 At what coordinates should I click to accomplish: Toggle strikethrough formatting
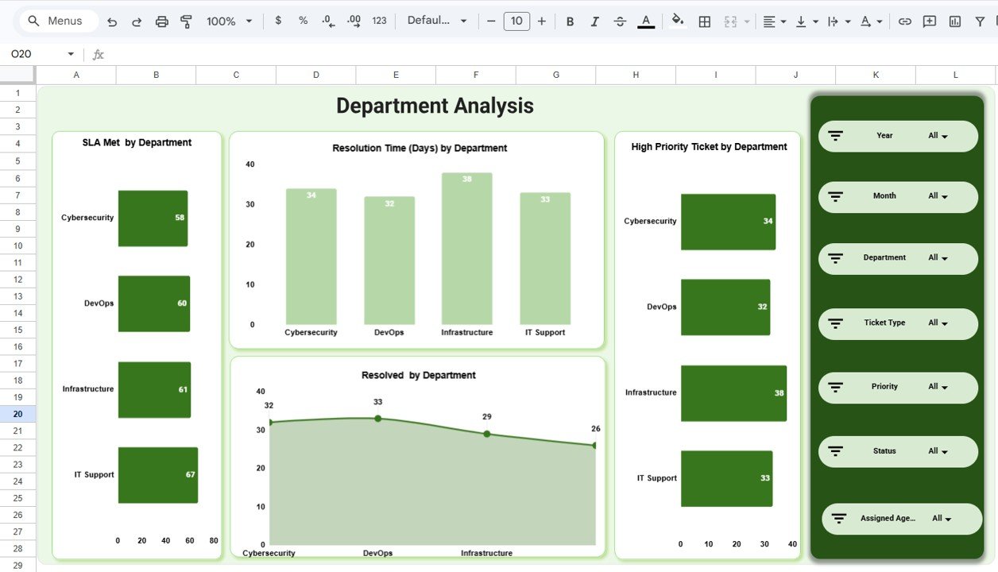tap(619, 21)
